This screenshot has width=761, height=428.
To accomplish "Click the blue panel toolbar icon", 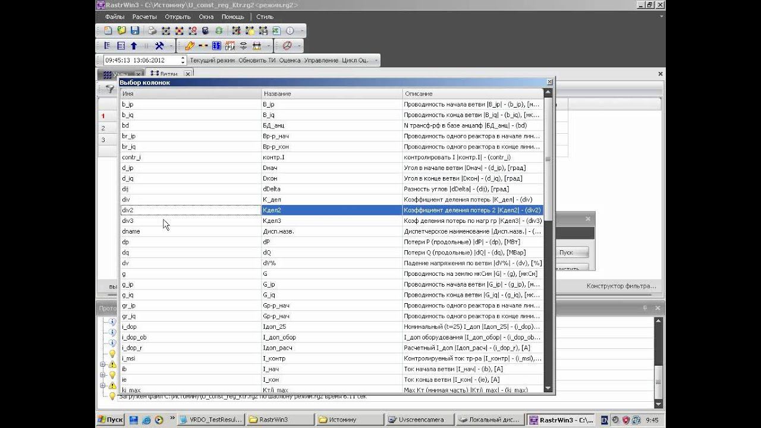I will [216, 46].
